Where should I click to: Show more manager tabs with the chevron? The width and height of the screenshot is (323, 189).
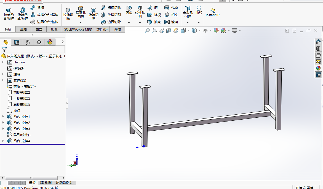click(x=63, y=42)
